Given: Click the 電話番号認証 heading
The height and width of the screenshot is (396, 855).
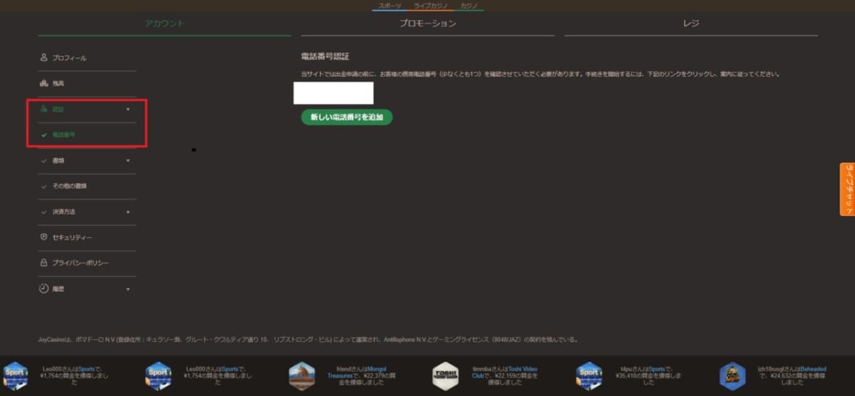Looking at the screenshot, I should click(325, 56).
